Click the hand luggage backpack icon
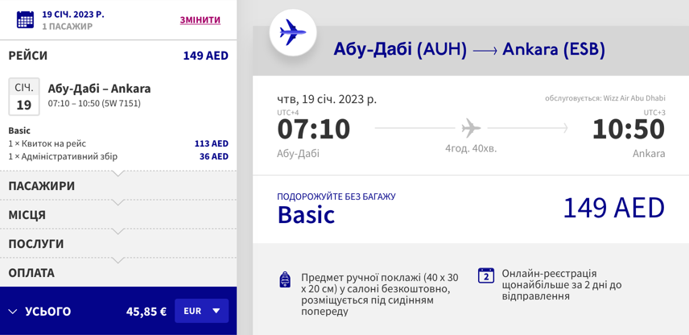Image resolution: width=689 pixels, height=335 pixels. (x=285, y=279)
